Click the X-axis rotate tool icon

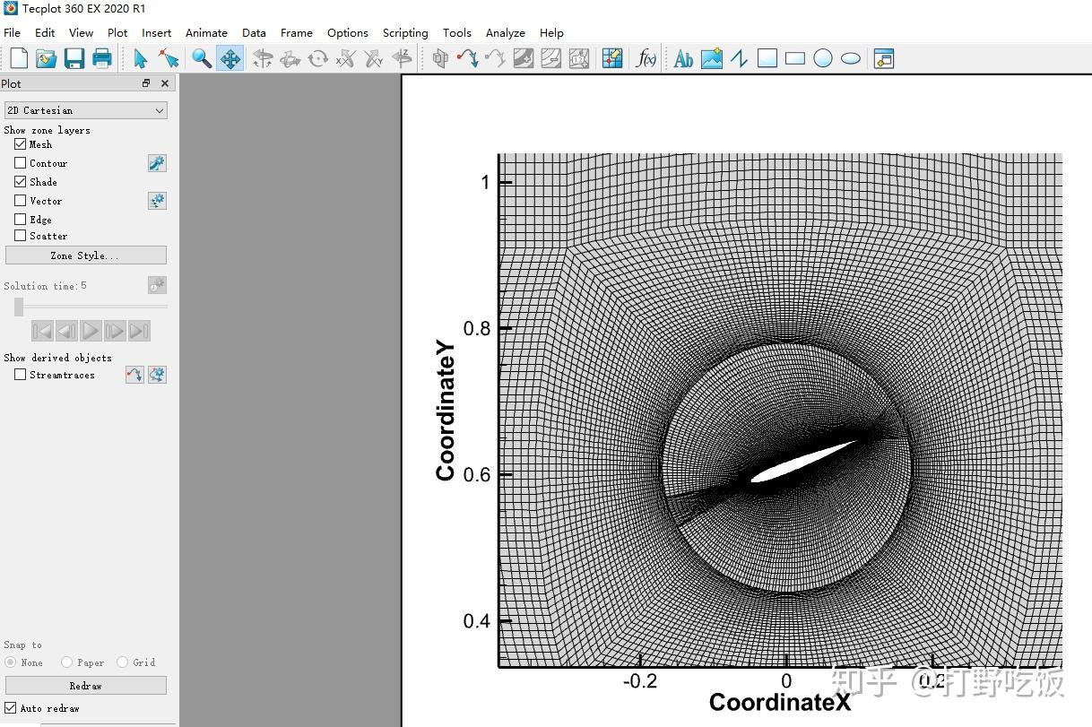pyautogui.click(x=345, y=59)
